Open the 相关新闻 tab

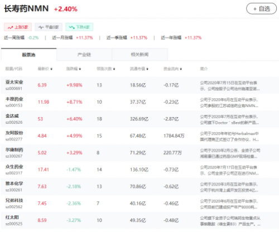[139, 55]
